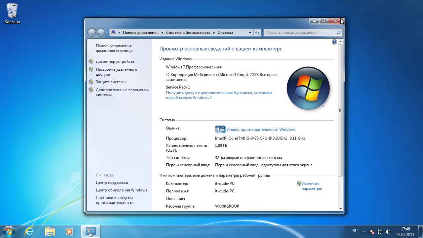Open Центр обновления Windows link
Viewport: 423px width, 238px height.
[121, 190]
